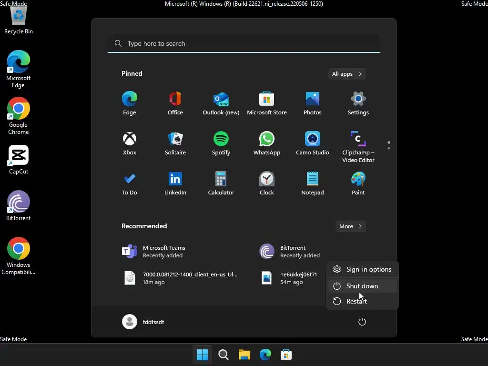Launch Spotify from Start menu
This screenshot has height=366, width=488.
tap(221, 144)
